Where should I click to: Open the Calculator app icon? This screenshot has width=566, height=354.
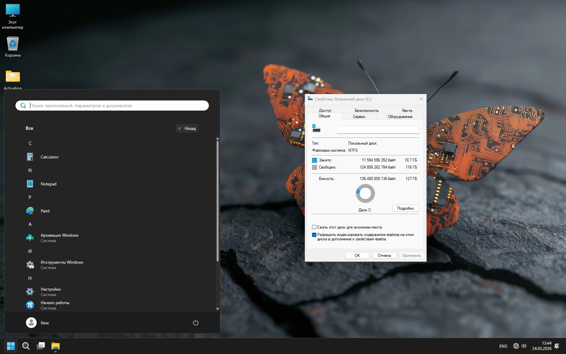[30, 157]
